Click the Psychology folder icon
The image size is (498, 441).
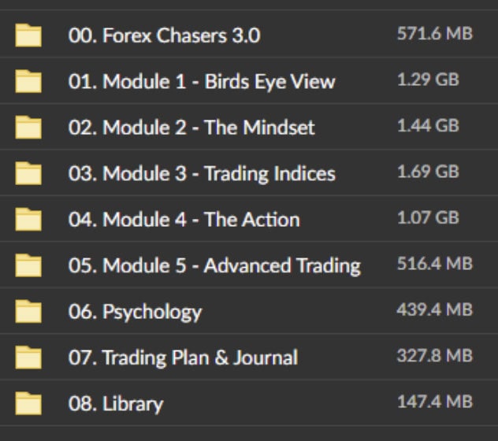click(28, 312)
